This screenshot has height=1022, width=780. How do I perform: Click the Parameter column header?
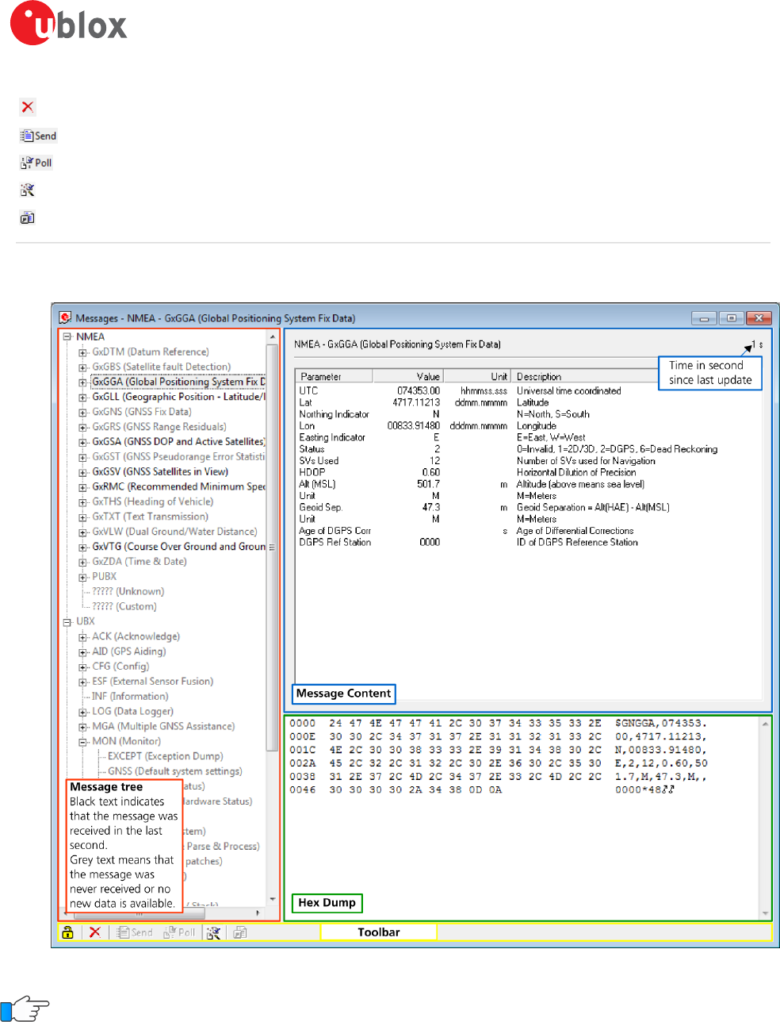pyautogui.click(x=334, y=376)
